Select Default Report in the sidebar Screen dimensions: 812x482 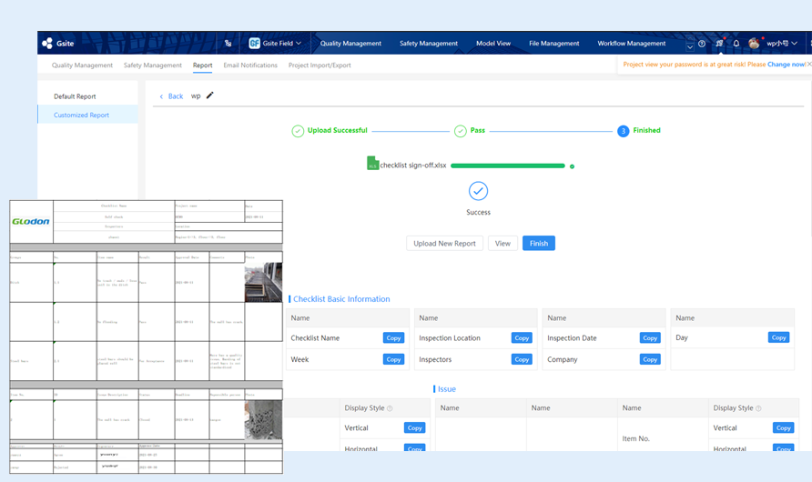point(75,96)
